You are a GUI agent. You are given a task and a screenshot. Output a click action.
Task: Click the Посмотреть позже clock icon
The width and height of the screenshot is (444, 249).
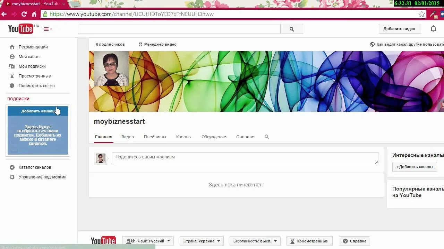click(12, 86)
